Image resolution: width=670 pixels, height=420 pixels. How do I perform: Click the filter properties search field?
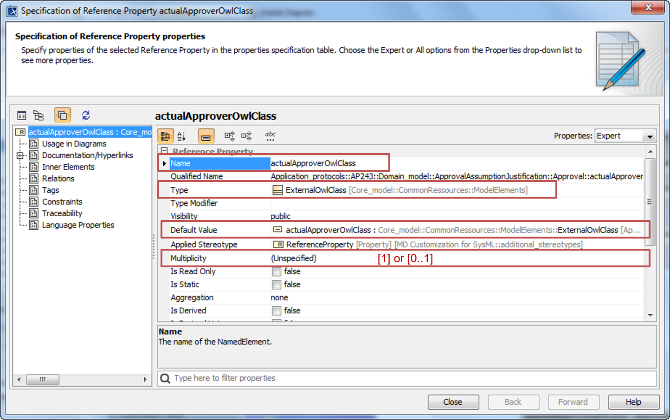click(408, 378)
